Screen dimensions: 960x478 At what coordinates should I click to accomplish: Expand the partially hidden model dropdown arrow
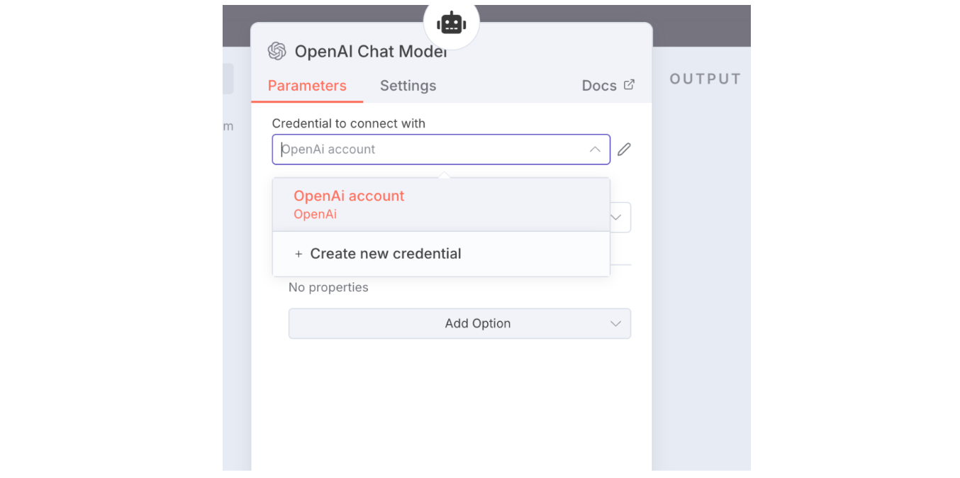(616, 217)
